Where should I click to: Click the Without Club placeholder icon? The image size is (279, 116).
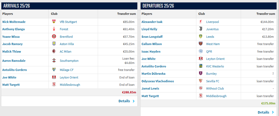201,88
